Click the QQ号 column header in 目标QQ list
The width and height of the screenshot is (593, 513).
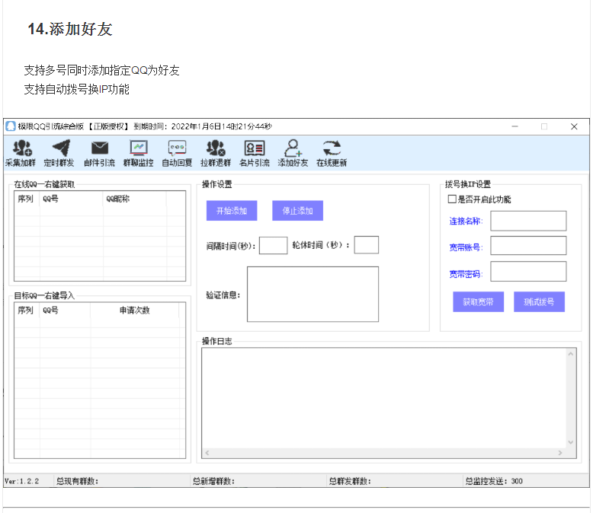point(65,310)
